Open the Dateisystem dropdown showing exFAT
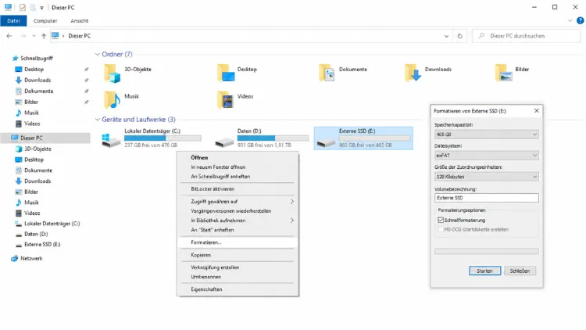Viewport: 586px width, 330px height. (486, 156)
